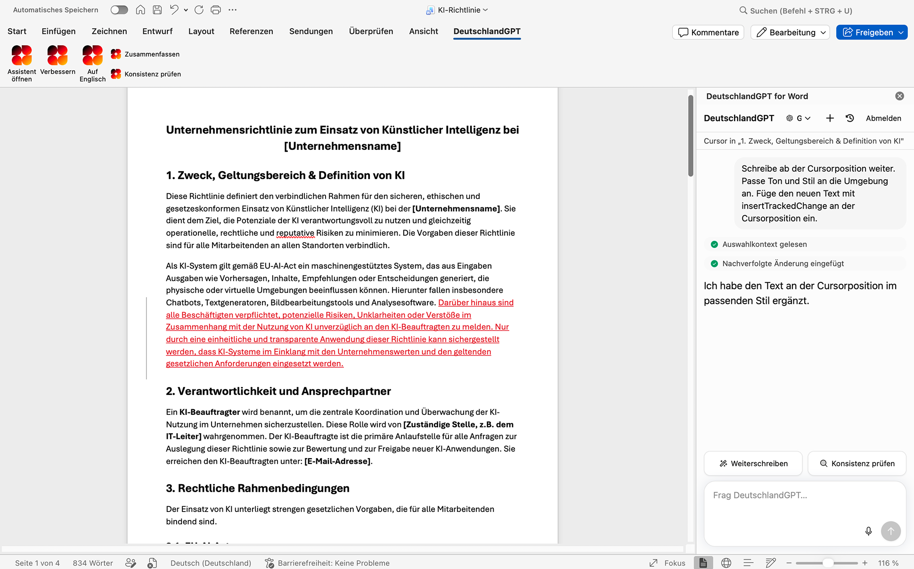The width and height of the screenshot is (914, 569).
Task: Redo the last action
Action: [x=199, y=10]
